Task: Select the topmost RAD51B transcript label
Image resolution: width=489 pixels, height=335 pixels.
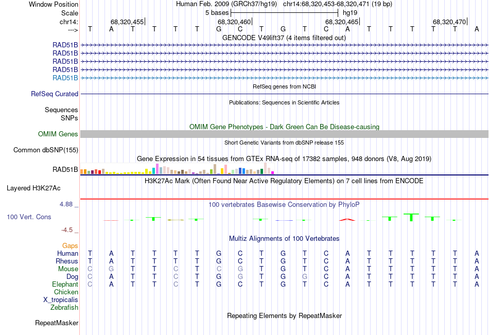Action: (65, 45)
